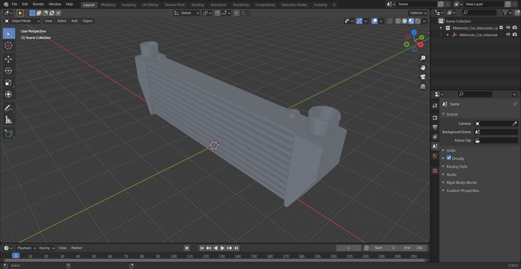Select the Annotate tool
The height and width of the screenshot is (269, 521).
8,108
